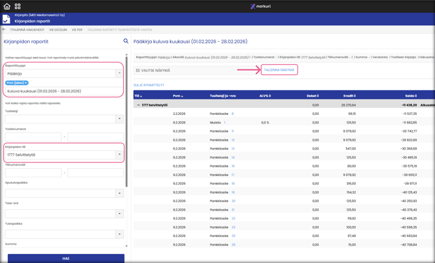435x263 pixels.
Task: Click Vie Exceliin in toolbar
Action: click(x=58, y=30)
